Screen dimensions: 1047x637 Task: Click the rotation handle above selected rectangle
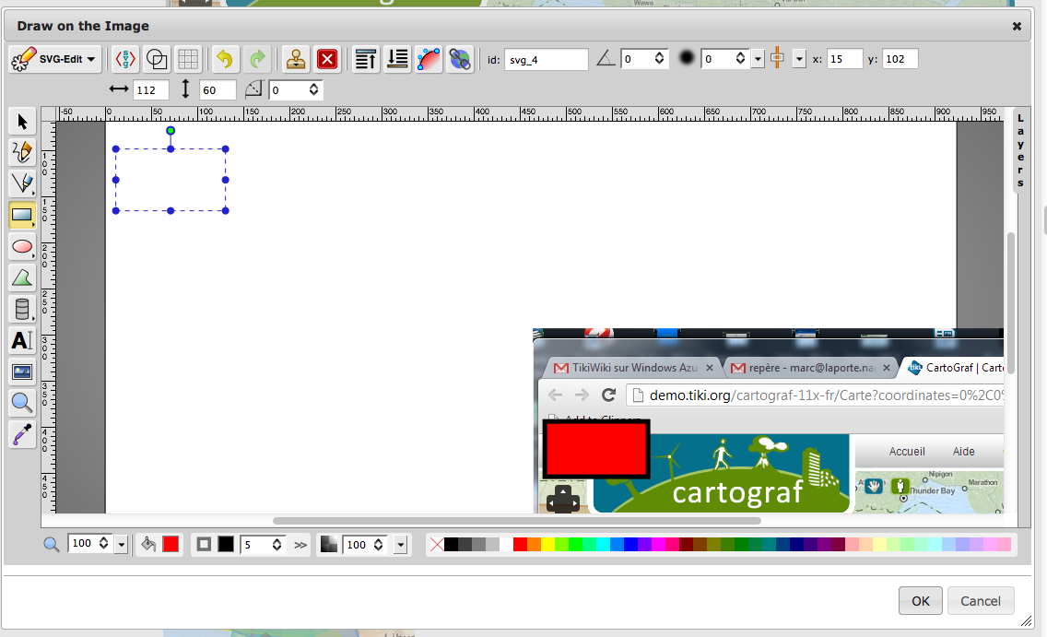(171, 131)
